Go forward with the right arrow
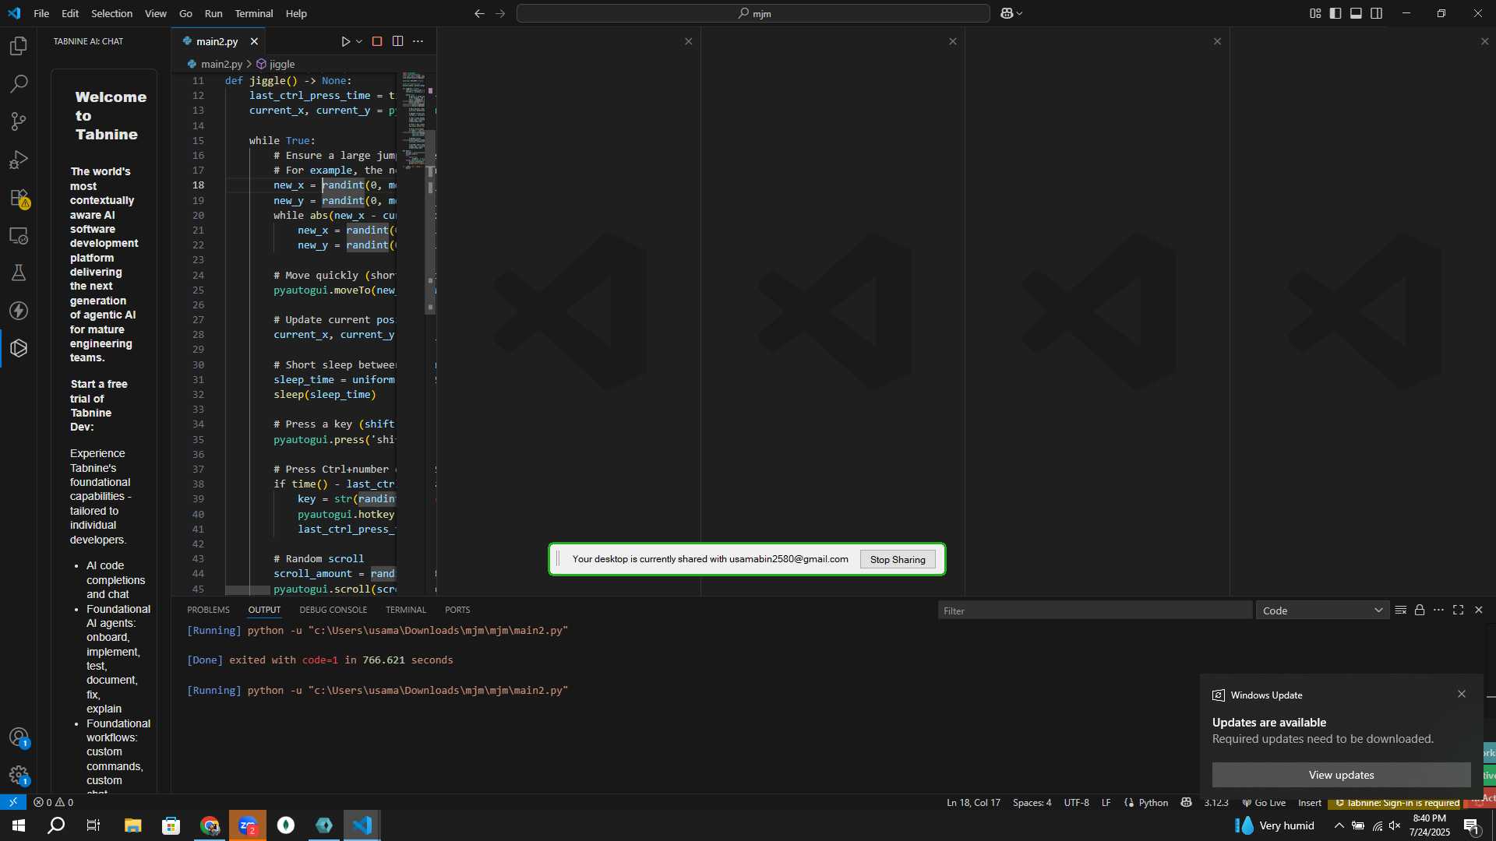Viewport: 1496px width, 841px height. [x=500, y=13]
